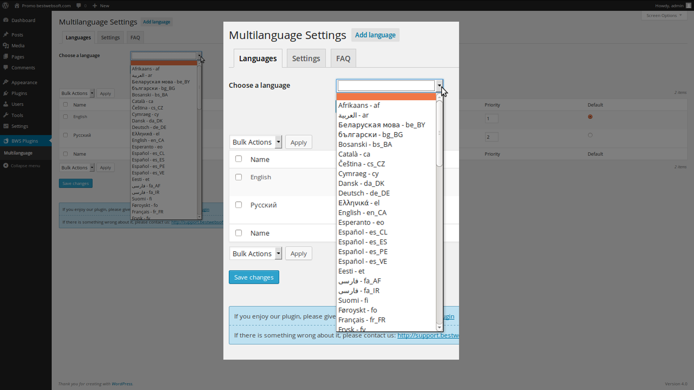Select the Default radio for Русский row

click(590, 135)
